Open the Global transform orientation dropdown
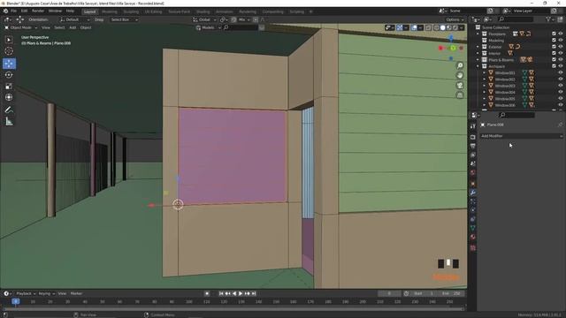The width and height of the screenshot is (566, 318). [x=204, y=19]
